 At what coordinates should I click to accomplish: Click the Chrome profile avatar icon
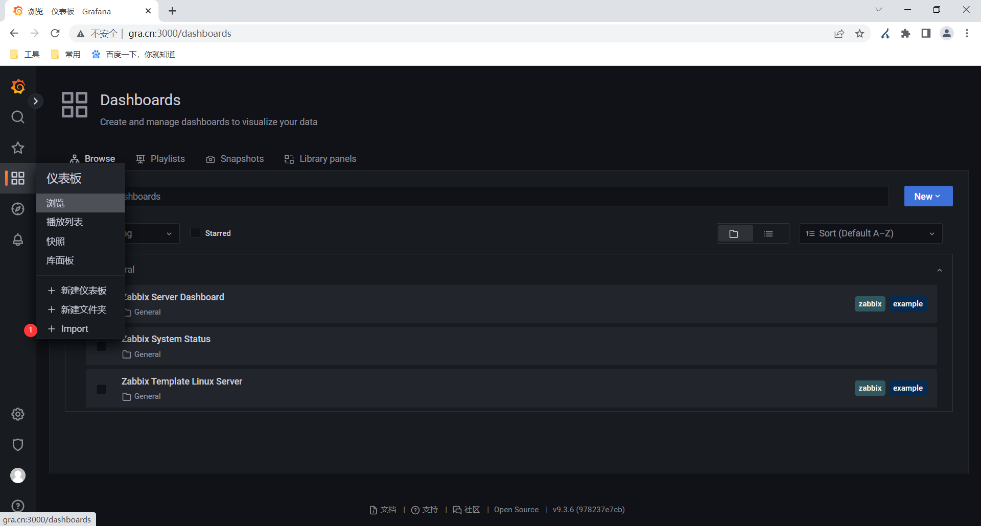click(x=947, y=33)
